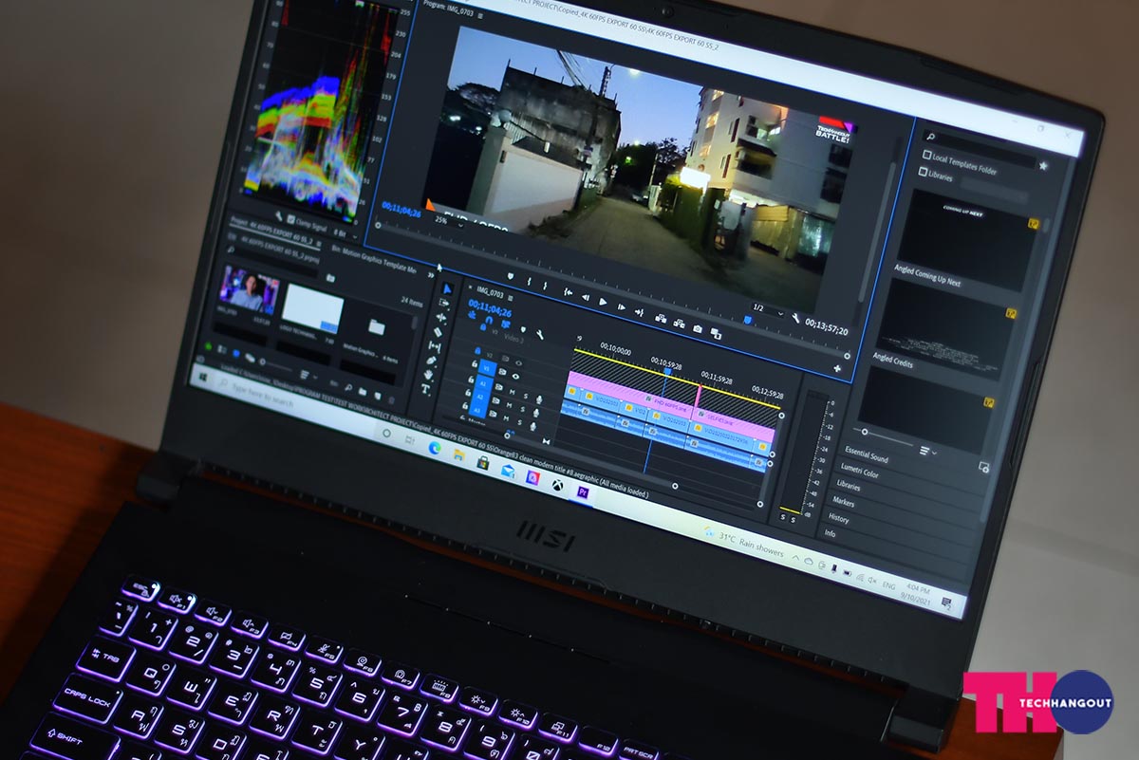Select the Slip tool

click(x=436, y=346)
